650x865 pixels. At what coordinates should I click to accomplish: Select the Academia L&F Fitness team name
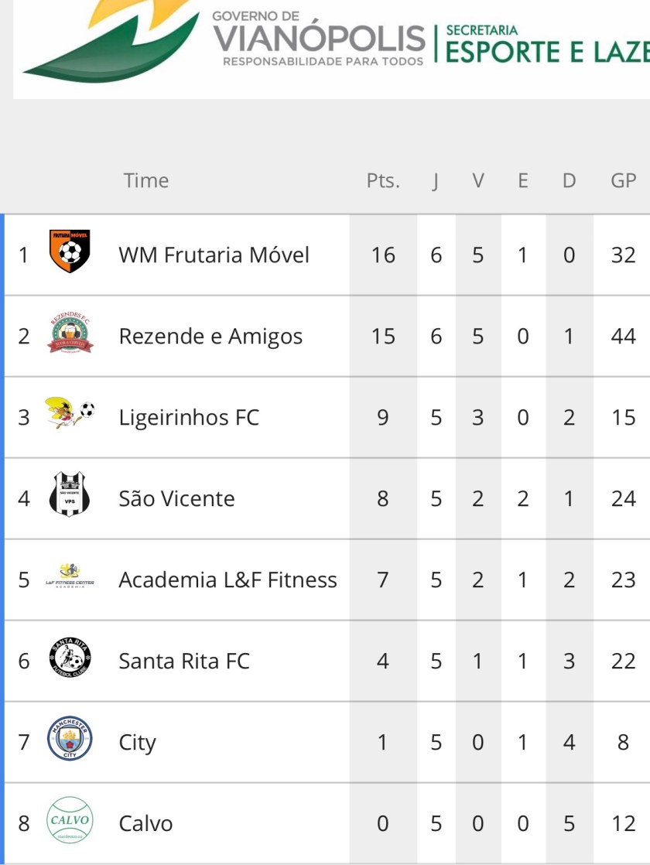[x=227, y=580]
